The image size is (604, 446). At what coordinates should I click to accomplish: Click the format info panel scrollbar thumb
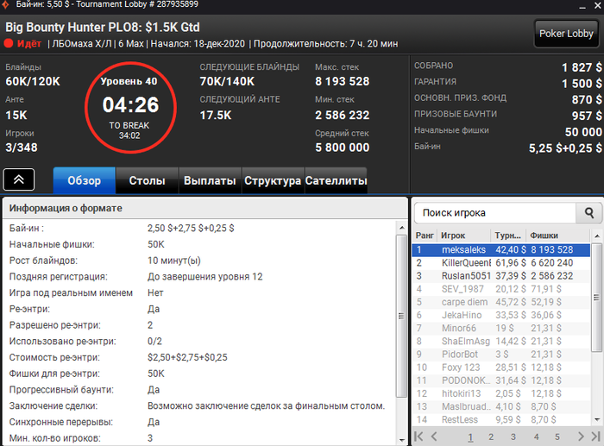click(x=401, y=316)
